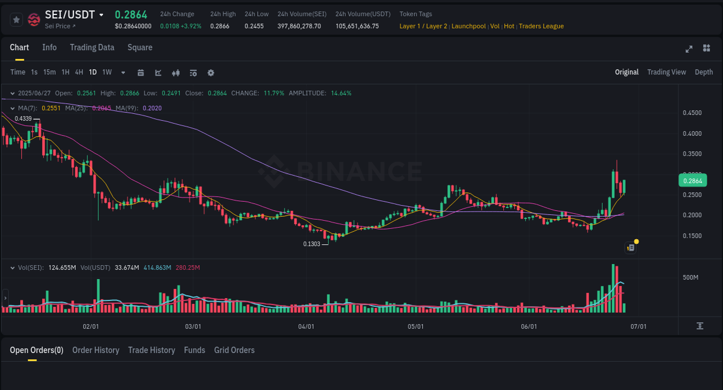Screen dimensions: 723x390
Task: Switch to the Trading Data tab
Action: 92,47
